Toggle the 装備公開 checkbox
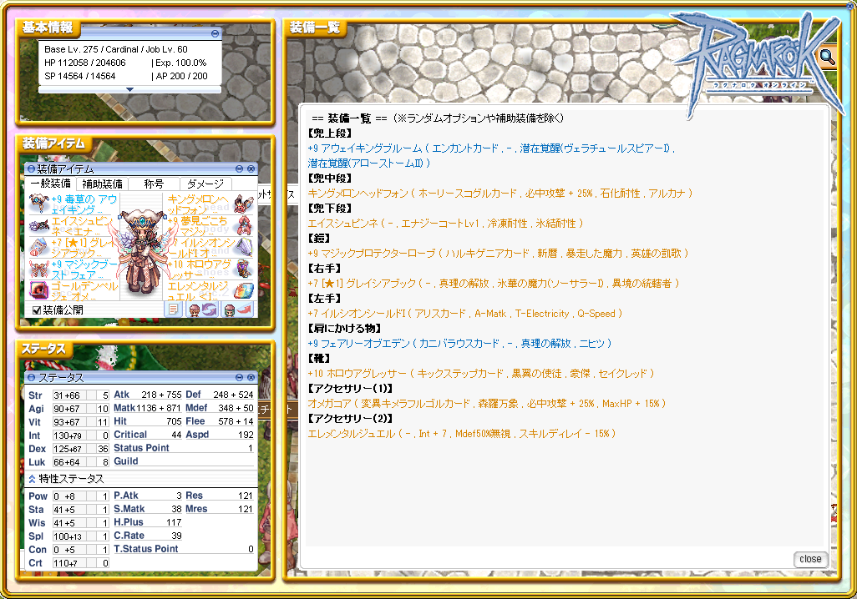The height and width of the screenshot is (599, 857). [36, 310]
